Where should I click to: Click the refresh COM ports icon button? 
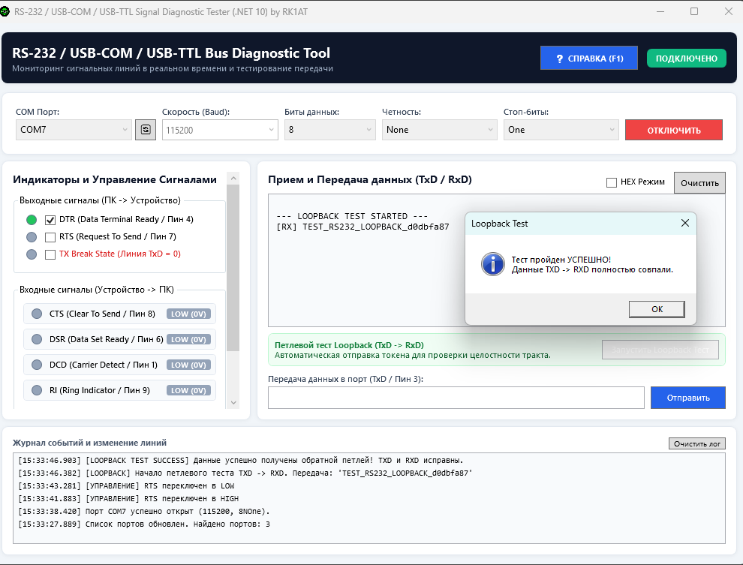click(146, 130)
